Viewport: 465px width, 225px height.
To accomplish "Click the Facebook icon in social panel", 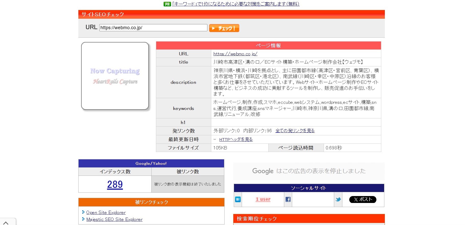I will point(288,199).
